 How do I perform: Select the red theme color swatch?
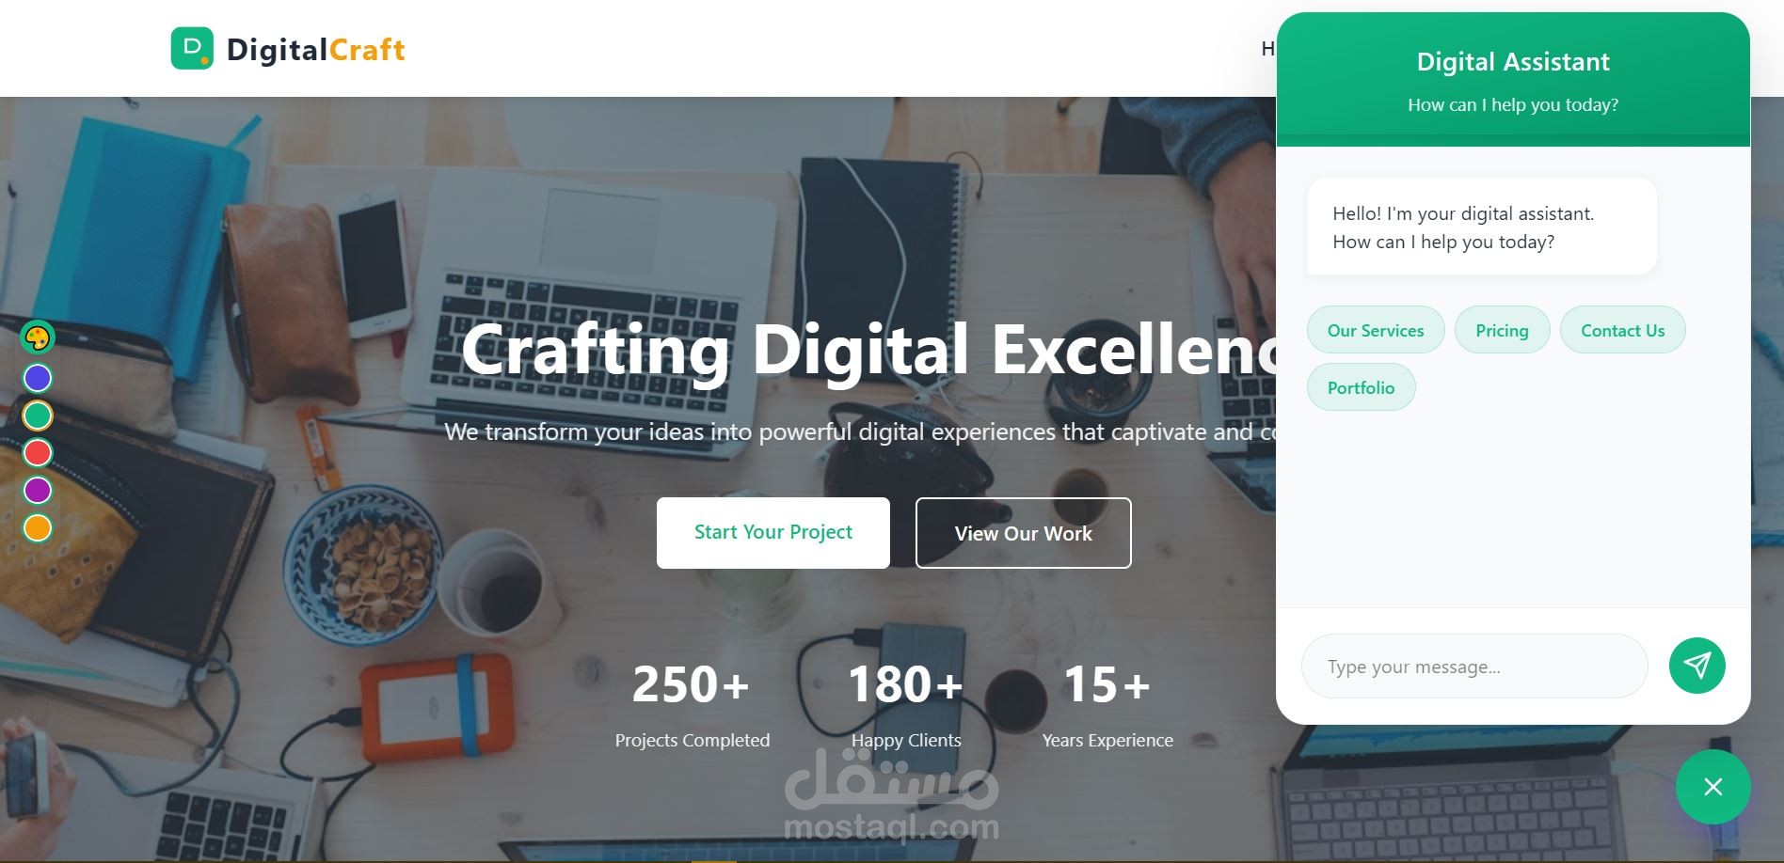[38, 453]
